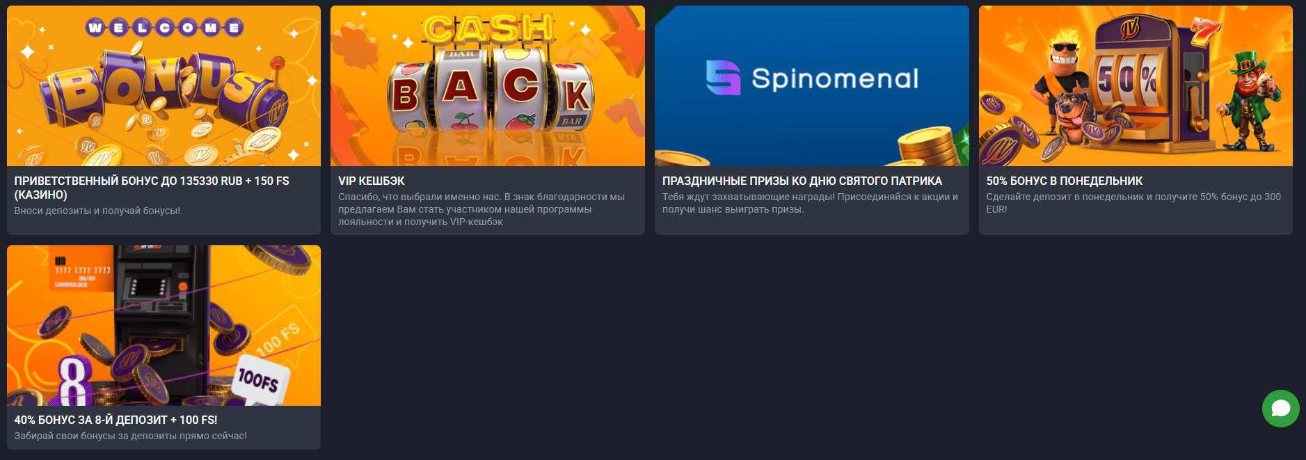Click the ATM 100FS banner image

[x=164, y=325]
